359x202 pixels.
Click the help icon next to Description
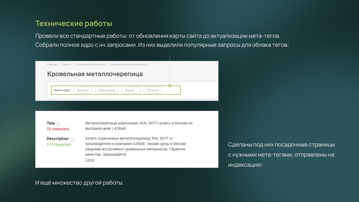[72, 139]
